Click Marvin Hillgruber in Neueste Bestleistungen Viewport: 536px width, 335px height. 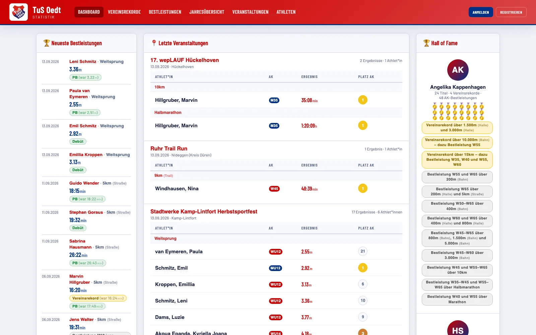click(x=79, y=279)
